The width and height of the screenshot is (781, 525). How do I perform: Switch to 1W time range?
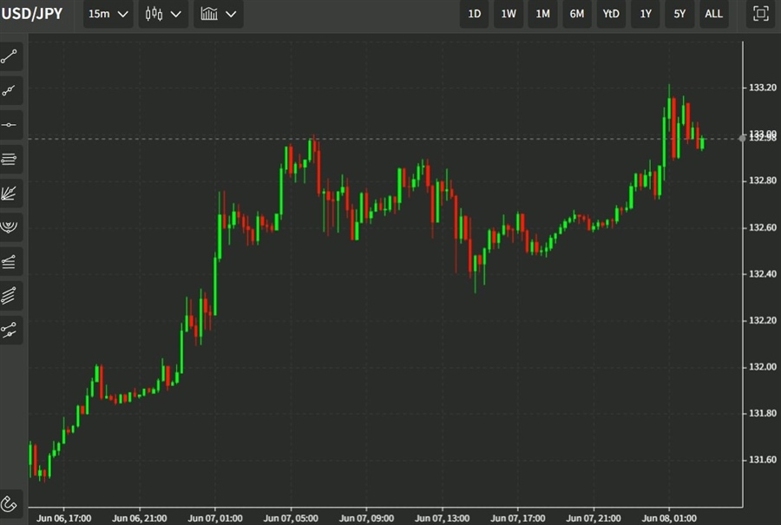[x=509, y=14]
